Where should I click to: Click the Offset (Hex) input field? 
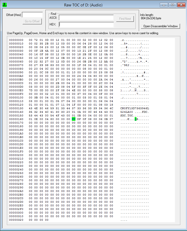pyautogui.click(x=32, y=15)
